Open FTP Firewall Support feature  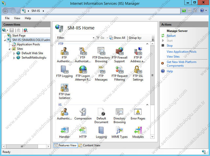pyautogui.click(x=119, y=55)
